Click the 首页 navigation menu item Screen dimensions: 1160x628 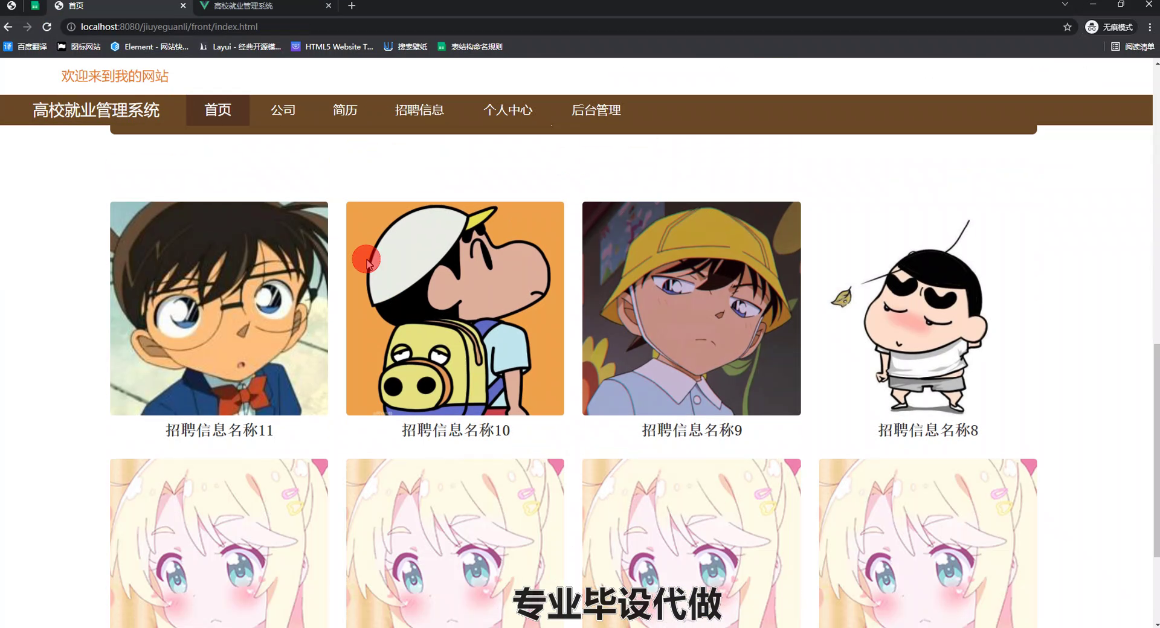tap(217, 110)
